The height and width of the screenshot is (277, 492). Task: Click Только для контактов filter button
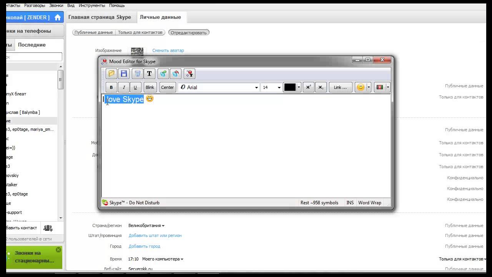[140, 32]
